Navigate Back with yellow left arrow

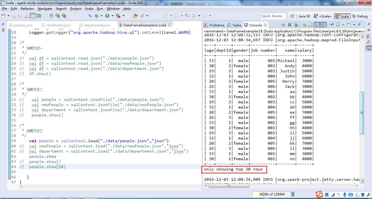194,16
